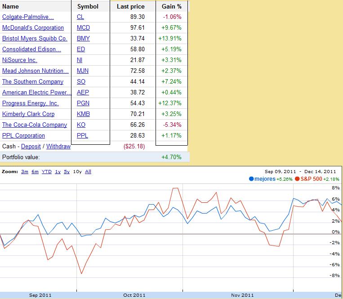Viewport: 343px width, 299px height.
Task: Click McDonald's gain value +9.67%
Action: (171, 28)
